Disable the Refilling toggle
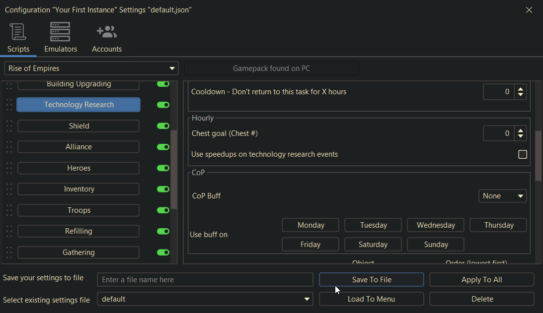The image size is (543, 313). (x=163, y=231)
